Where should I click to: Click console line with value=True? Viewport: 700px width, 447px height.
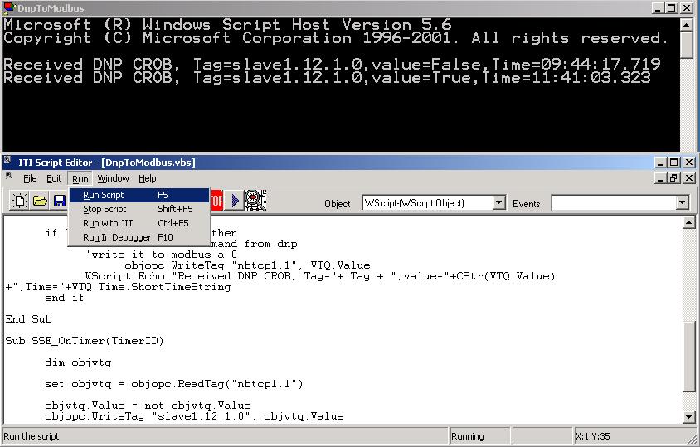tap(327, 78)
